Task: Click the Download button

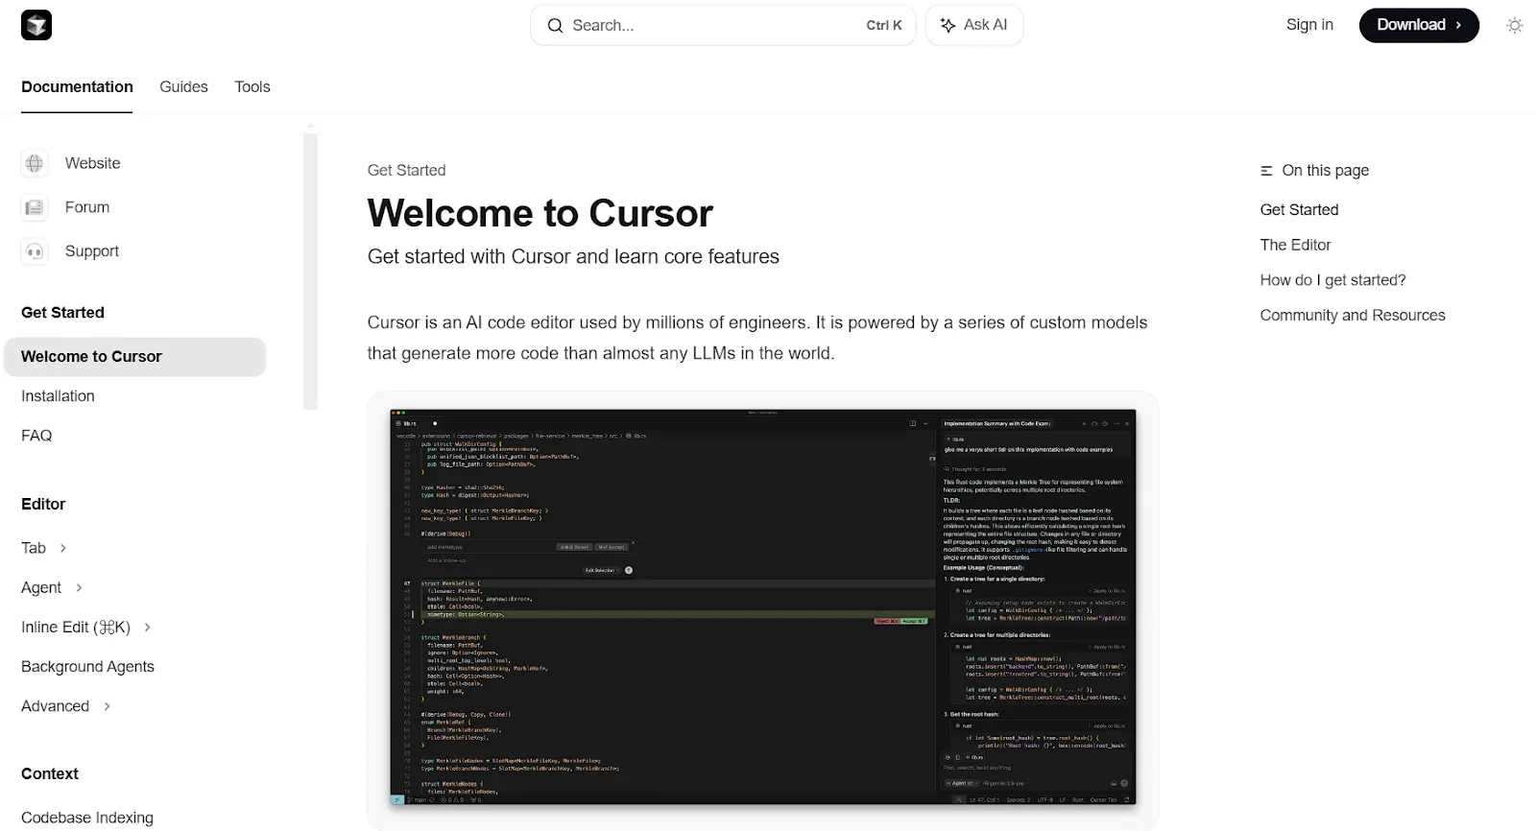Action: 1419,25
